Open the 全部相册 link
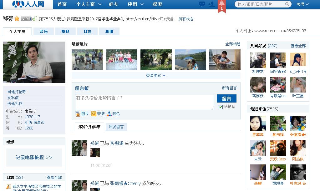The width and height of the screenshot is (320, 191). [x=233, y=44]
